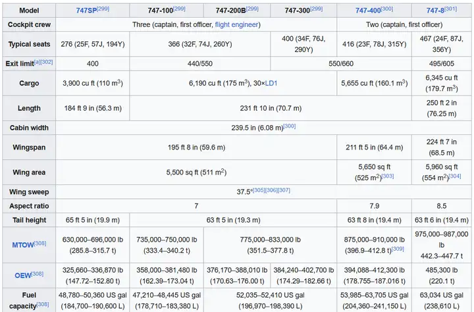Click '63 ft 5 in (19.3 m)' tail height cell
The width and height of the screenshot is (474, 312).
(233, 220)
